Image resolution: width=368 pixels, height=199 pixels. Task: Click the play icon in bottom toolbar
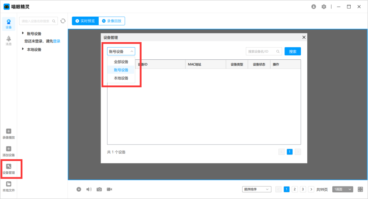click(x=79, y=189)
